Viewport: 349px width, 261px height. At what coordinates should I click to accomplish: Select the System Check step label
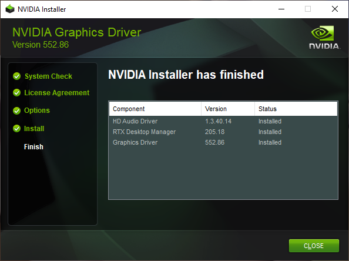(x=48, y=76)
